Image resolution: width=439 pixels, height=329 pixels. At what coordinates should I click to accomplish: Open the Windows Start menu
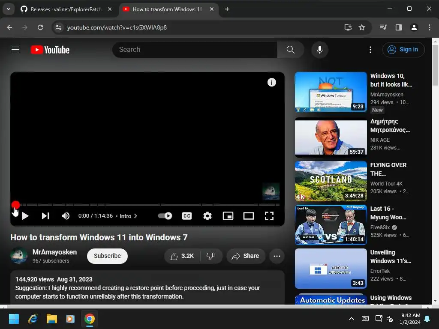(x=14, y=319)
